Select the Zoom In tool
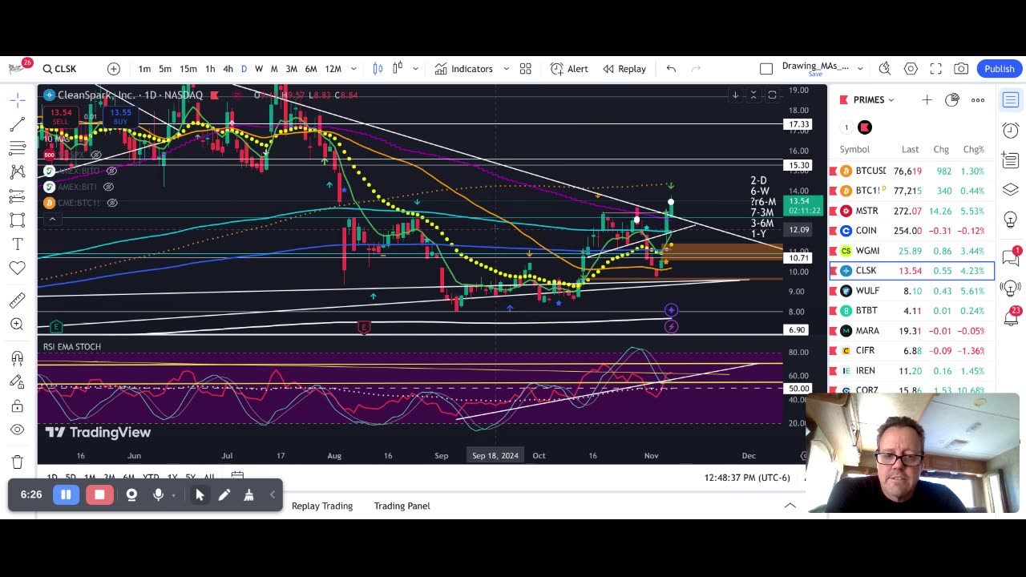Viewport: 1026px width, 577px height. tap(17, 325)
